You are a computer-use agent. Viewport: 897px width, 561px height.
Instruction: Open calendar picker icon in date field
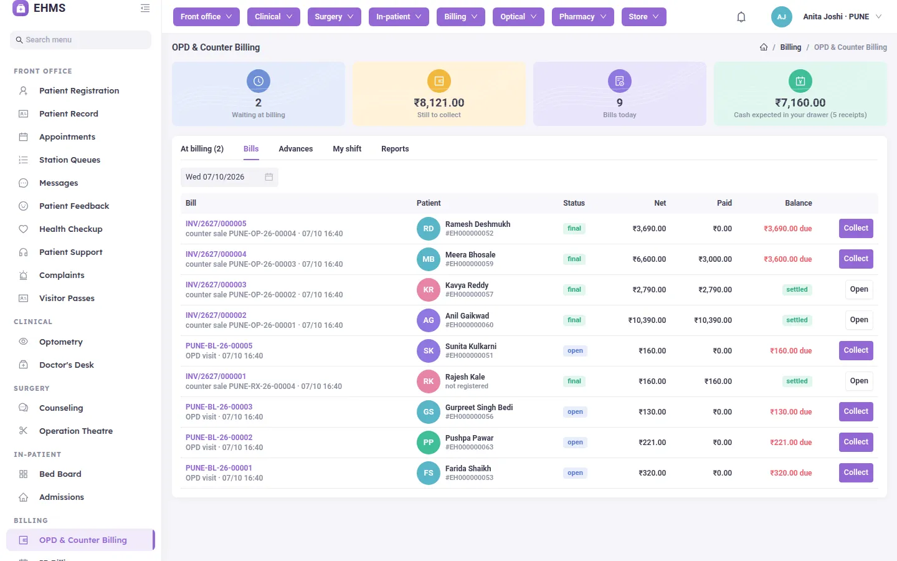pos(269,177)
